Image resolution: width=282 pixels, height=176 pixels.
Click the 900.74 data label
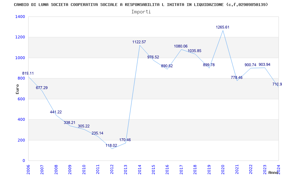tap(251, 65)
